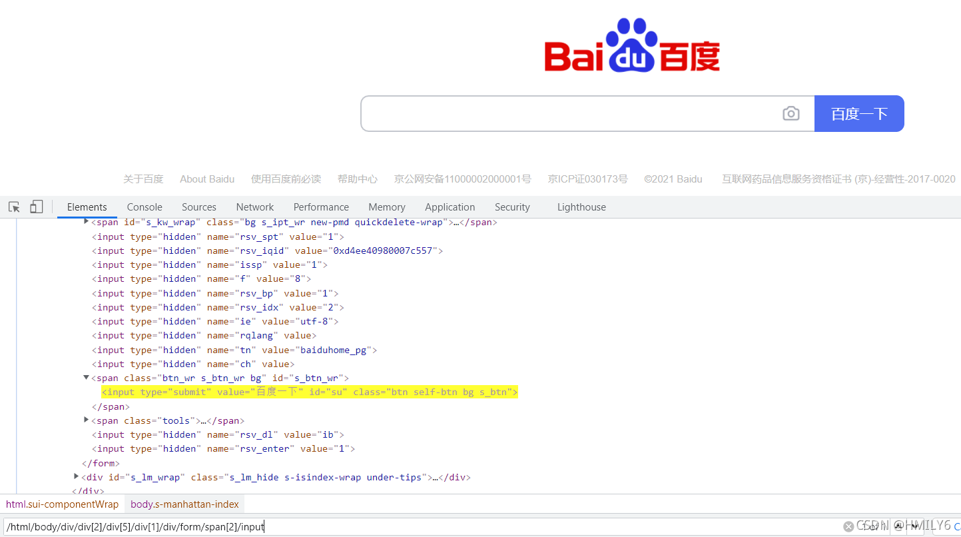
Task: Open the 关于百度 footer link
Action: click(x=143, y=179)
